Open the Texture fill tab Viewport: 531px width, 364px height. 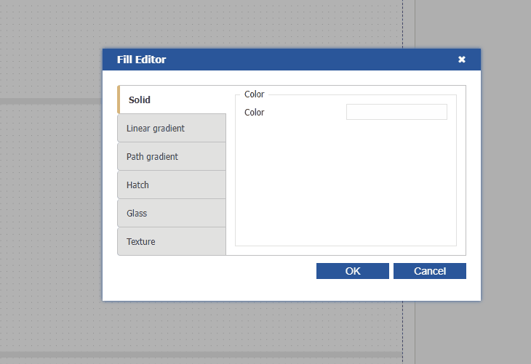(x=172, y=241)
